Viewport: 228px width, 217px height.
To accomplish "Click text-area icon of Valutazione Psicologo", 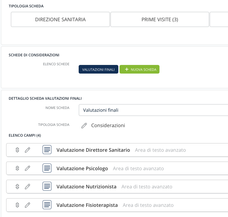I will [x=47, y=168].
